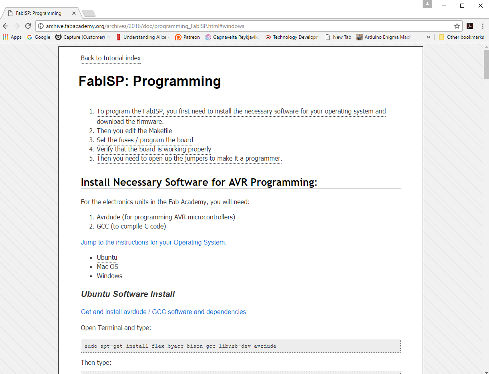Open the Capture (Customer) bookmark
Screen dimensions: 489x374
coord(82,37)
